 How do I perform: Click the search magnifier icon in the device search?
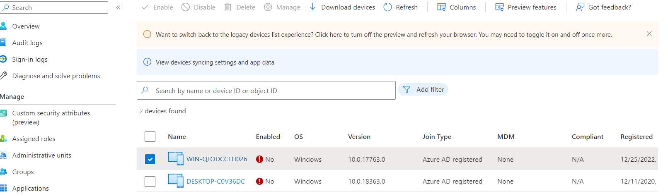(x=145, y=90)
